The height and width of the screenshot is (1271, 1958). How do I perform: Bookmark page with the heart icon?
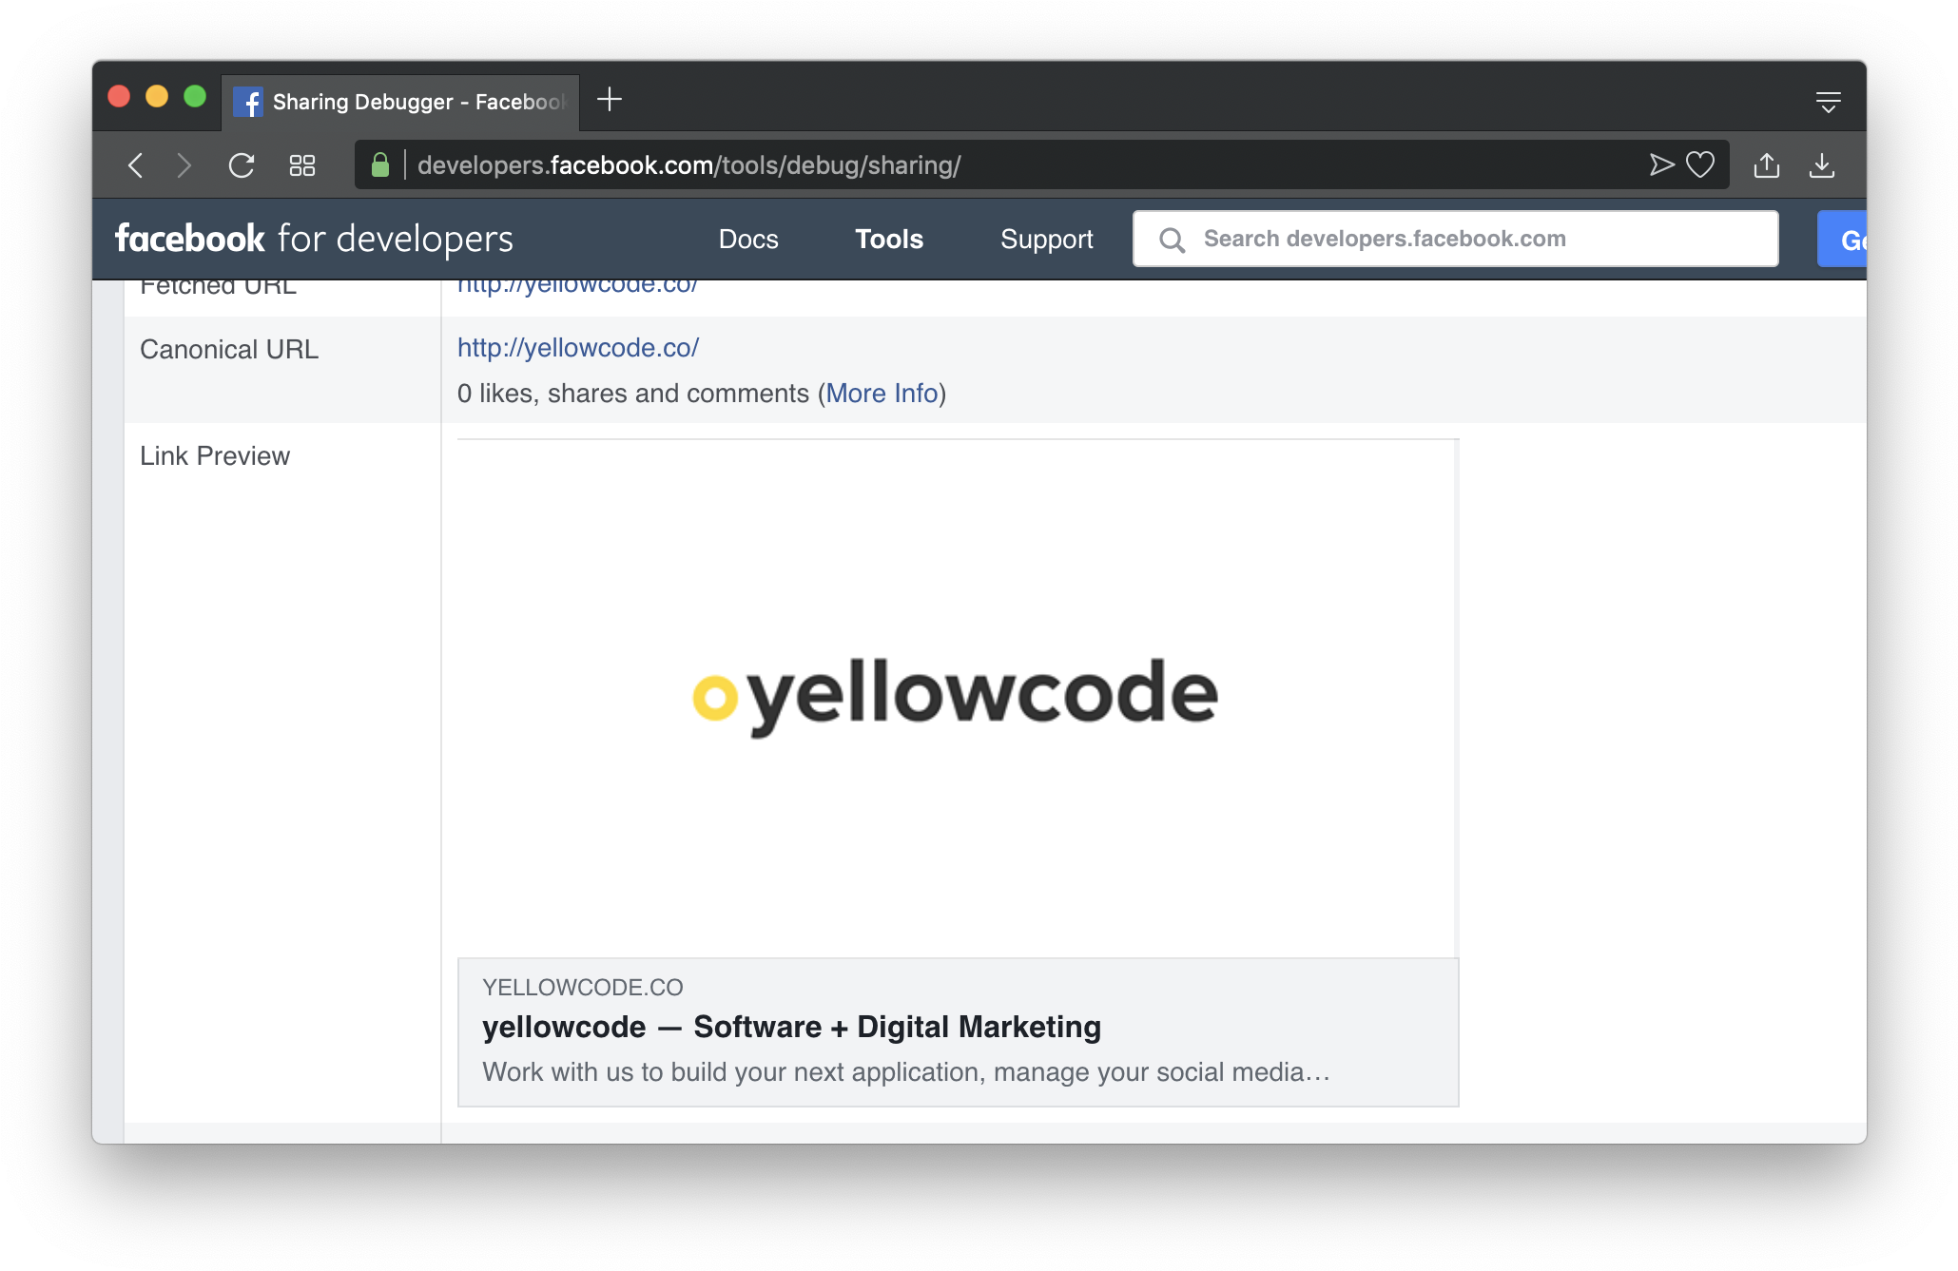point(1700,165)
